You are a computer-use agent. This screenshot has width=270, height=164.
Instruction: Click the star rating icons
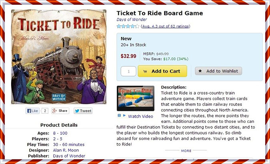tap(128, 26)
